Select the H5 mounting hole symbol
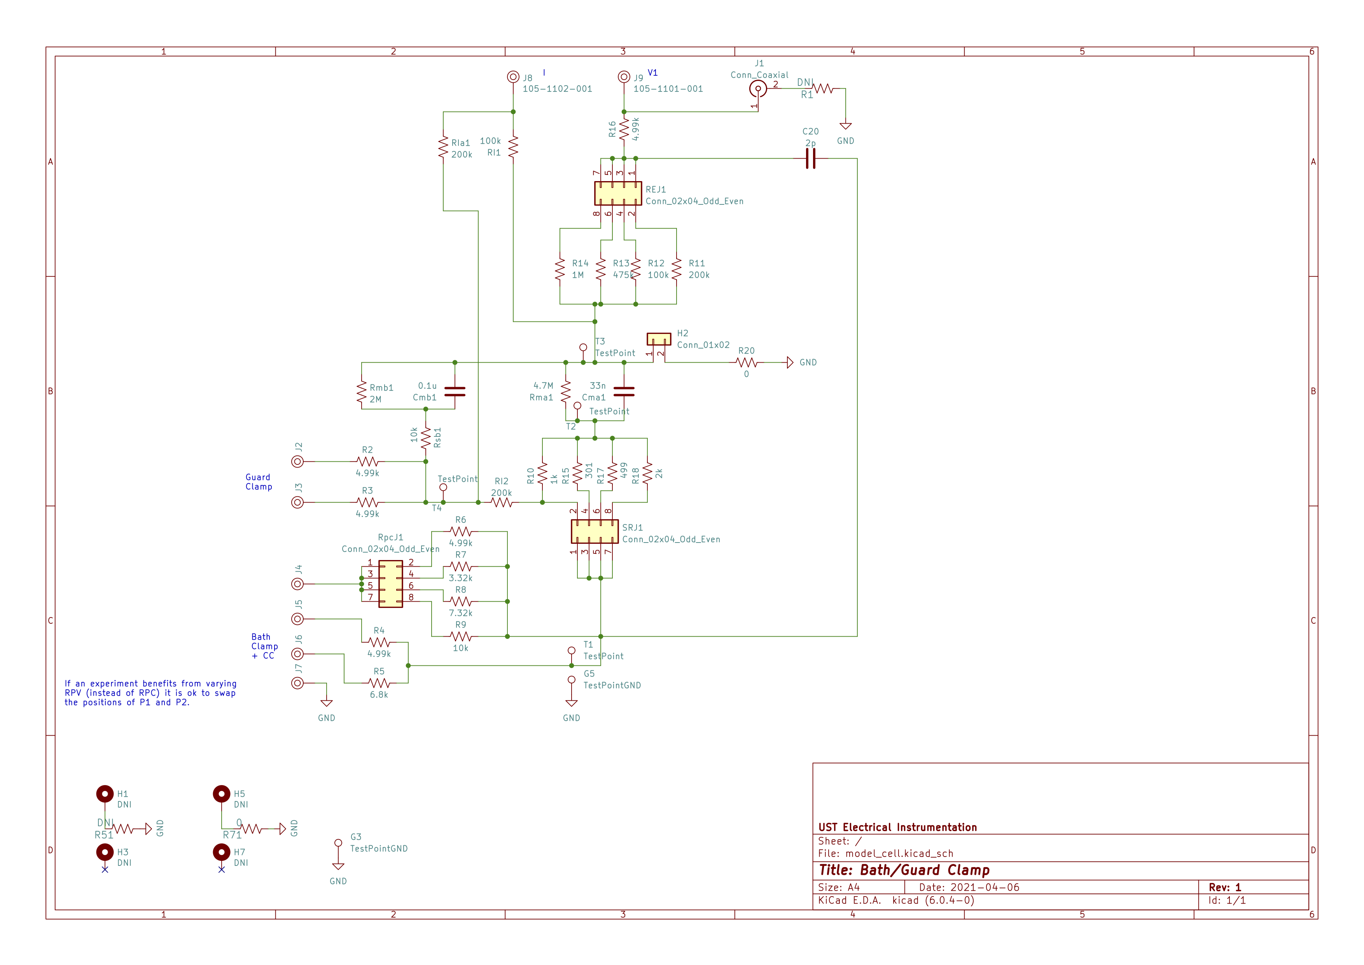Viewport: 1364px width, 965px height. (x=221, y=793)
